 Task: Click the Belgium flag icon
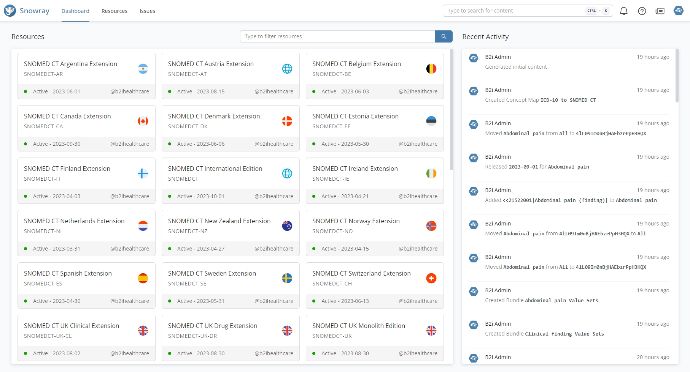[431, 69]
